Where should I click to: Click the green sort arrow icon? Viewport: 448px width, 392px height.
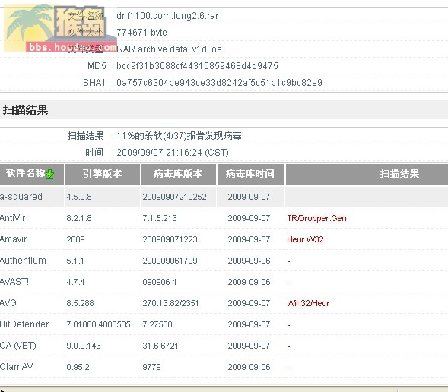tap(49, 174)
